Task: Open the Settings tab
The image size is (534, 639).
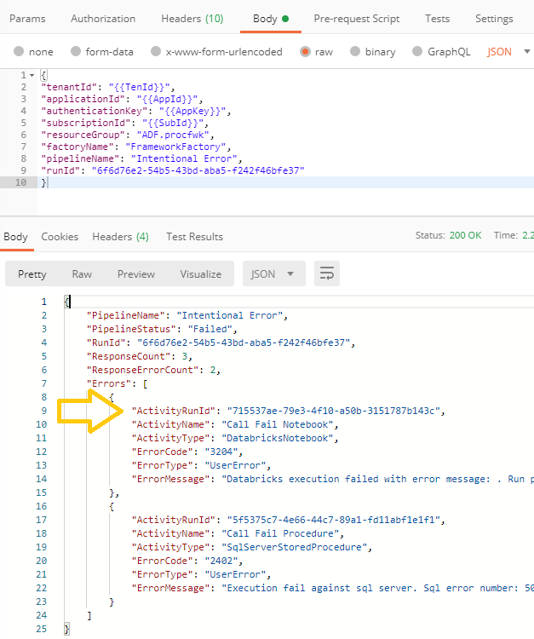Action: 494,18
